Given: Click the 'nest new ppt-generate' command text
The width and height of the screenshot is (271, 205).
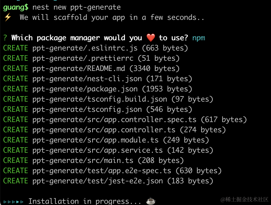Looking at the screenshot, I should click(76, 7).
